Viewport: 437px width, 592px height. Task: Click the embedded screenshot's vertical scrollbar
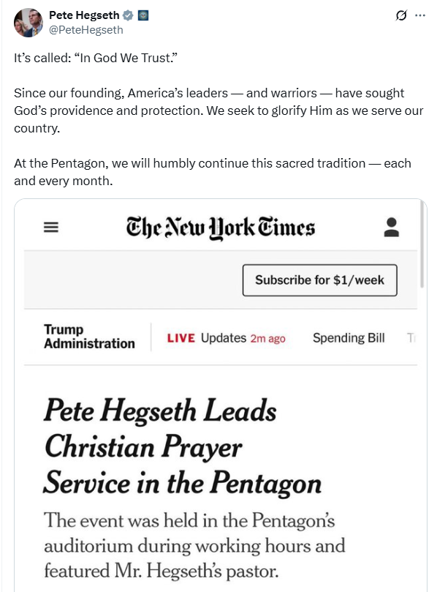(x=422, y=244)
